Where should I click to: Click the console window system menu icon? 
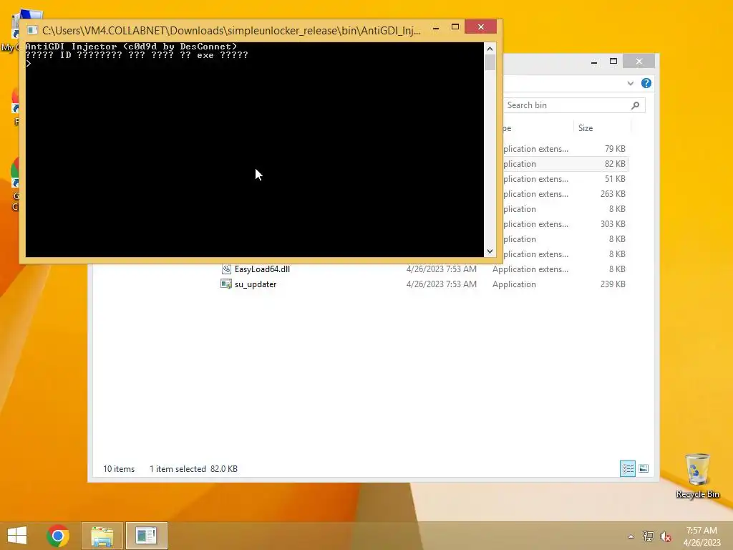(32, 30)
